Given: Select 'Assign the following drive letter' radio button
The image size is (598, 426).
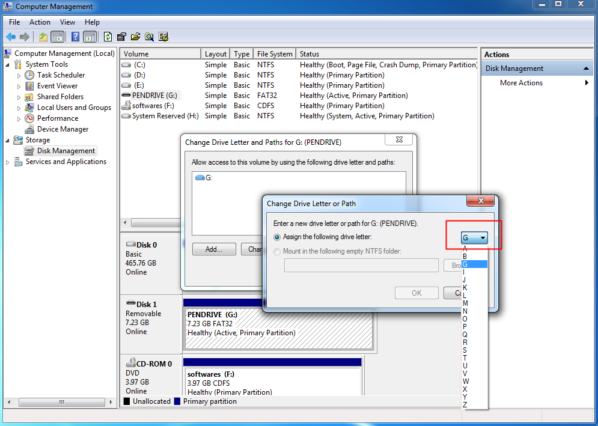Looking at the screenshot, I should 277,237.
